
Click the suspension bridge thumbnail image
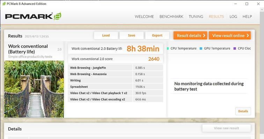34,89
